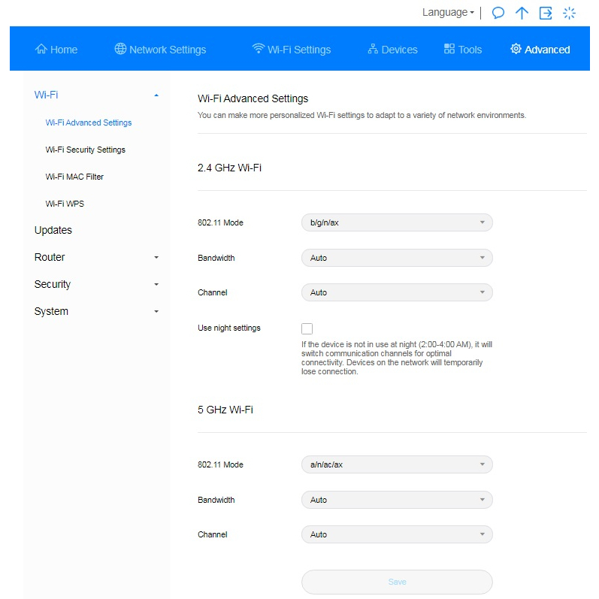
Task: Go to the Home tab
Action: 56,50
